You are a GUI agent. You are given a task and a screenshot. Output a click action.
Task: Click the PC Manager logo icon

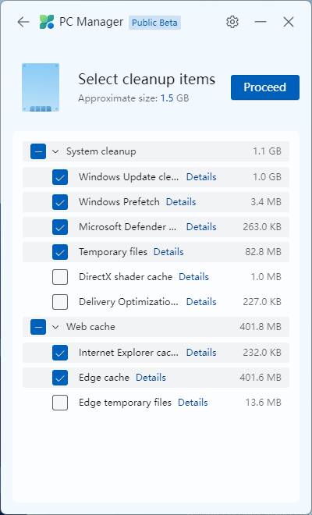47,22
